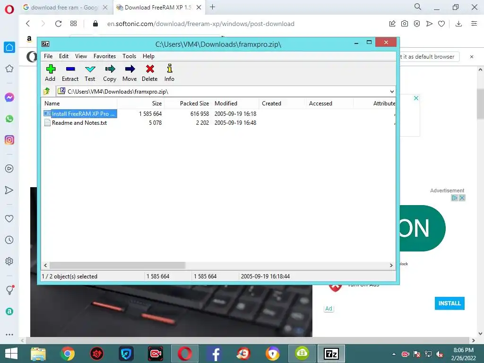
Task: Open the Opera downloads icon
Action: [x=458, y=24]
